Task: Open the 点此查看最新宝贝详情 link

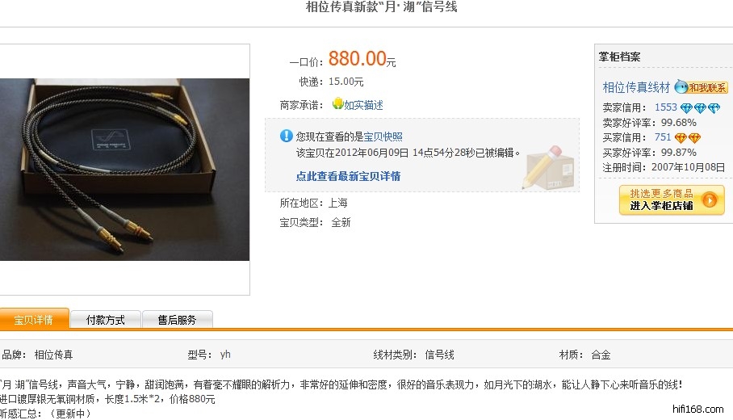Action: click(x=348, y=176)
